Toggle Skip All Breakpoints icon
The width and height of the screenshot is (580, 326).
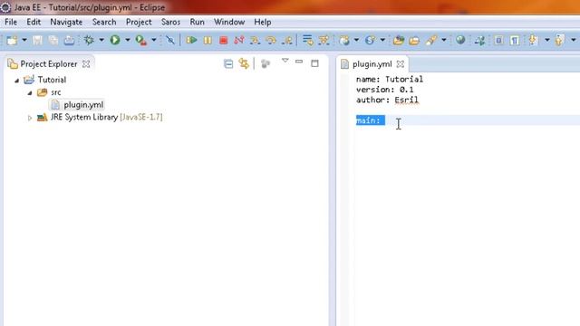pos(170,40)
